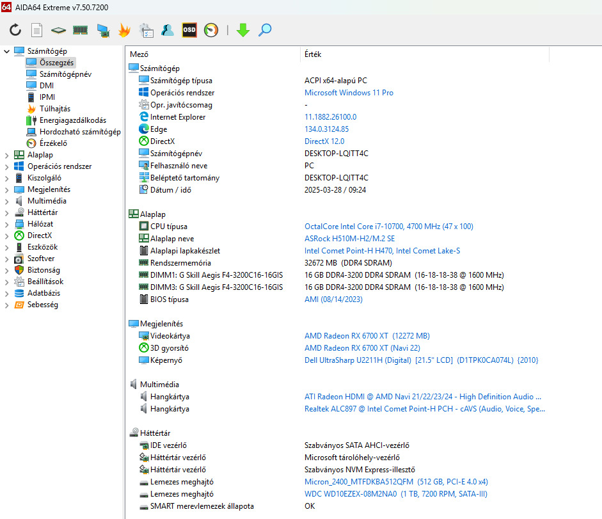The width and height of the screenshot is (602, 519).
Task: Open the DirectX 12.0 link
Action: pyautogui.click(x=324, y=141)
